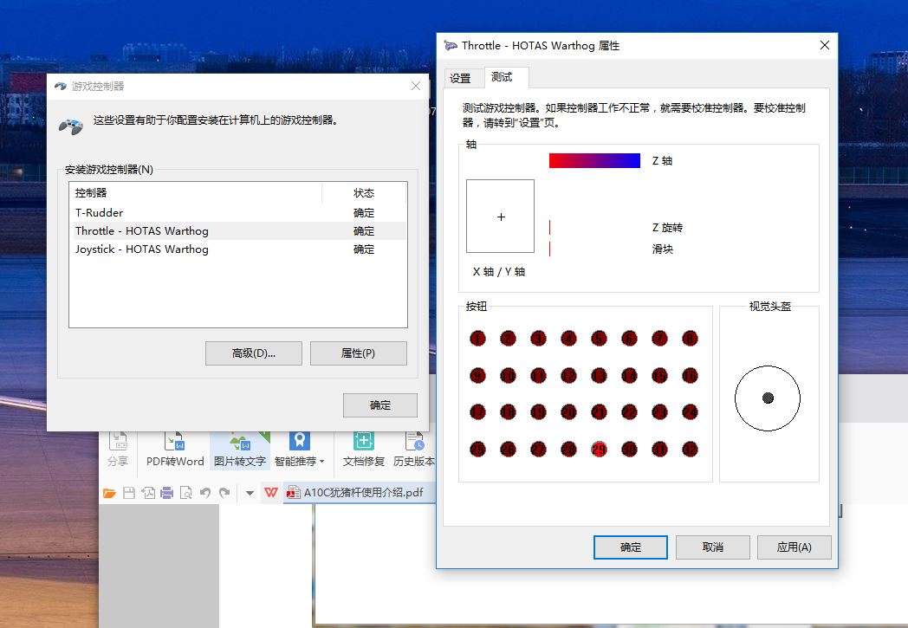Click the 文档修复 icon in WPS
This screenshot has width=908, height=628.
[x=364, y=449]
